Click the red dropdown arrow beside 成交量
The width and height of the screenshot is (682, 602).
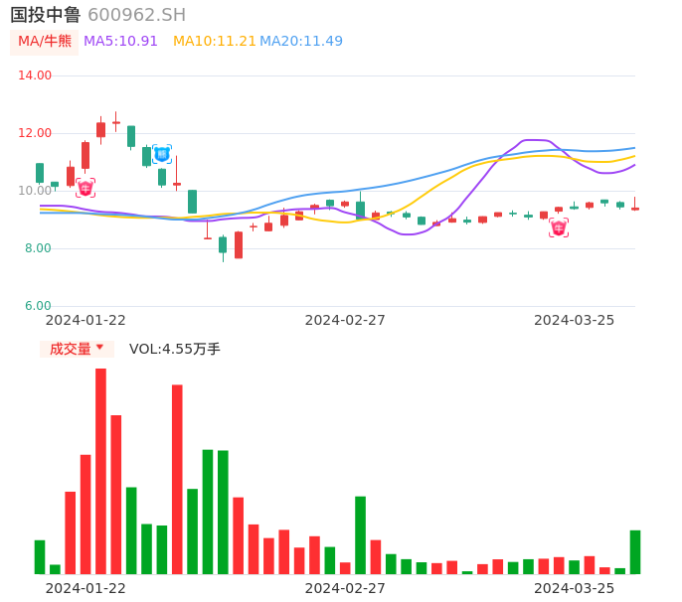(x=99, y=348)
